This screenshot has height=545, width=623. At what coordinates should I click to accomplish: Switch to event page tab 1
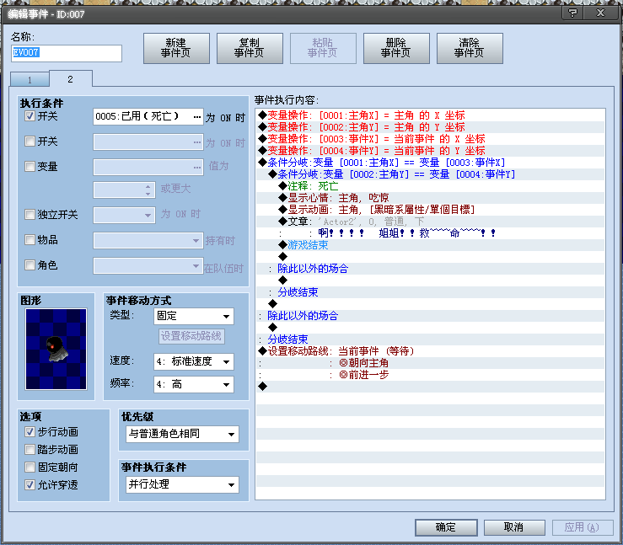pyautogui.click(x=30, y=79)
